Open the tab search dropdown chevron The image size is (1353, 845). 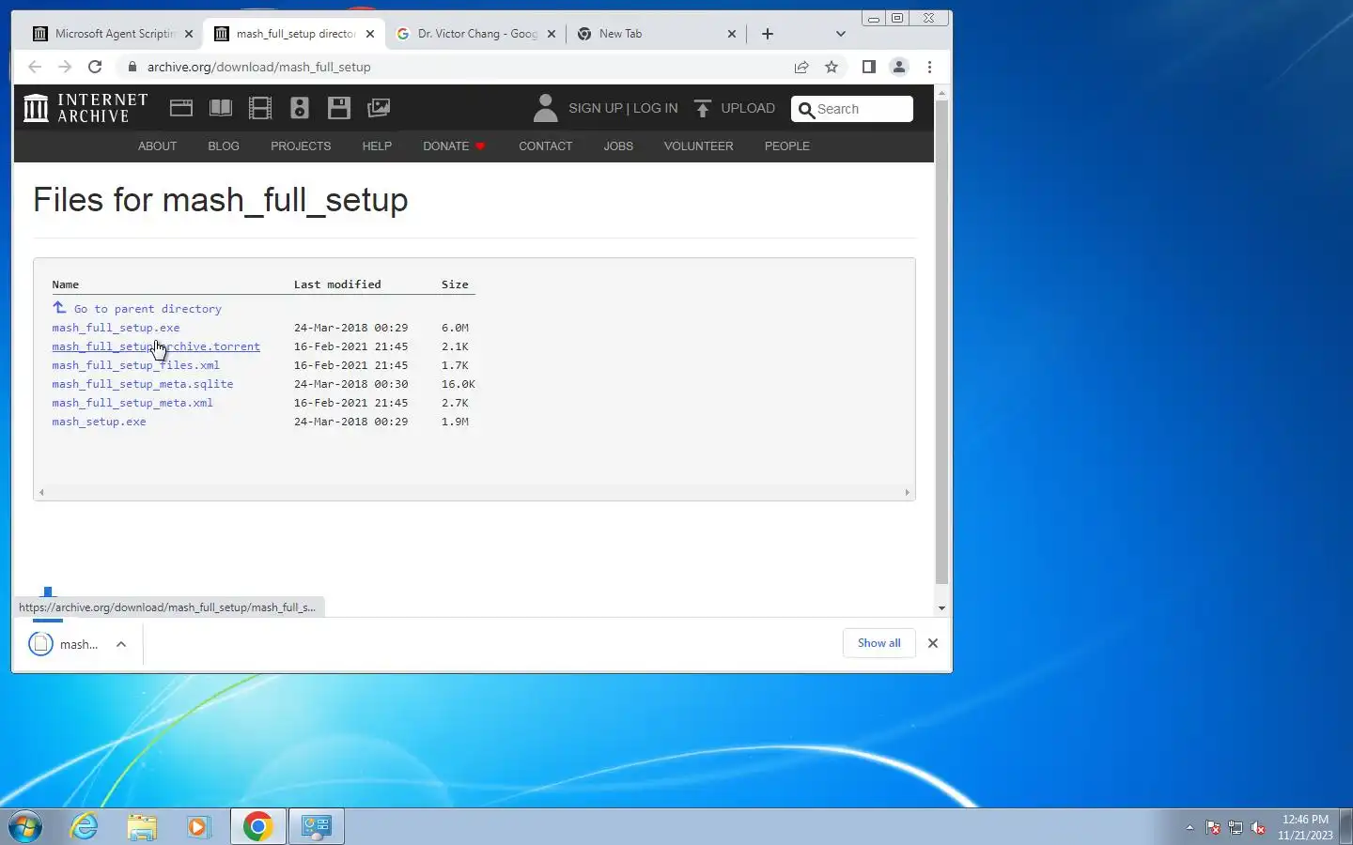click(841, 34)
